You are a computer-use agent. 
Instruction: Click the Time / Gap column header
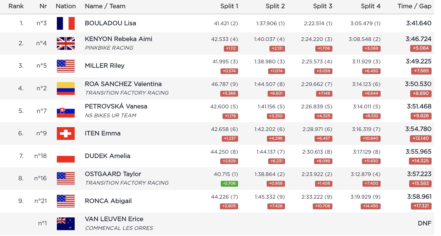coord(414,6)
